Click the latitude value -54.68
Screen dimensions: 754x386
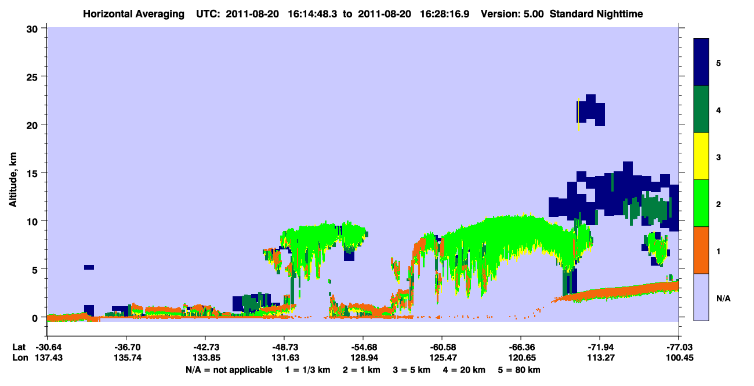(363, 347)
